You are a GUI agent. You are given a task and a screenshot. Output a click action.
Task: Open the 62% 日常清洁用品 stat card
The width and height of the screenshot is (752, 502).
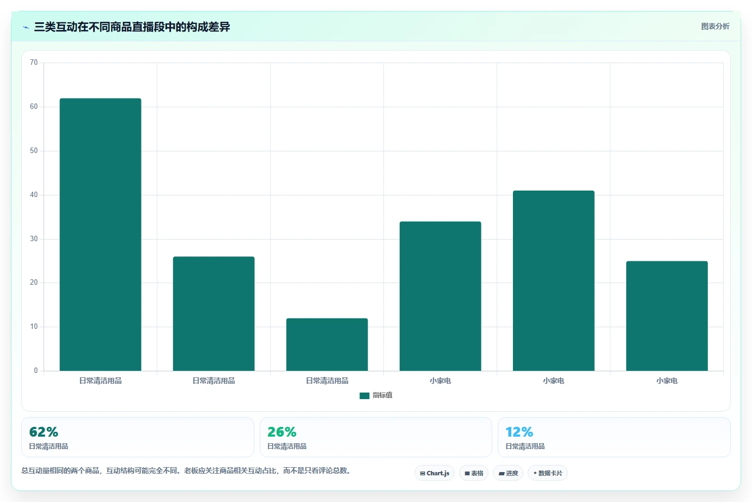pyautogui.click(x=138, y=437)
